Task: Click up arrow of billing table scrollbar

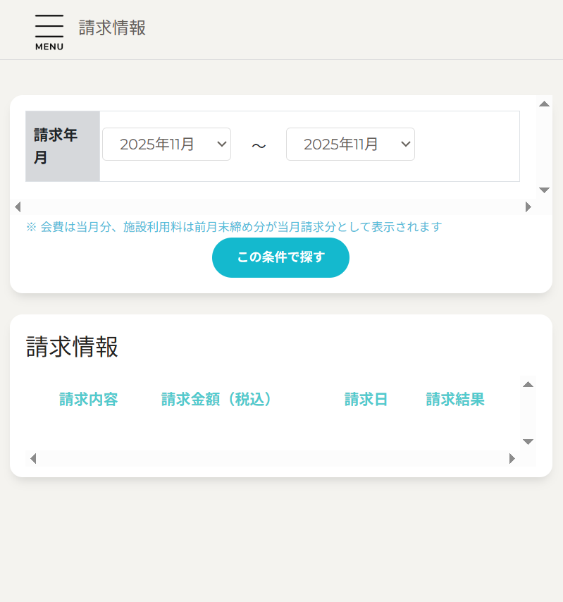Action: [x=528, y=384]
